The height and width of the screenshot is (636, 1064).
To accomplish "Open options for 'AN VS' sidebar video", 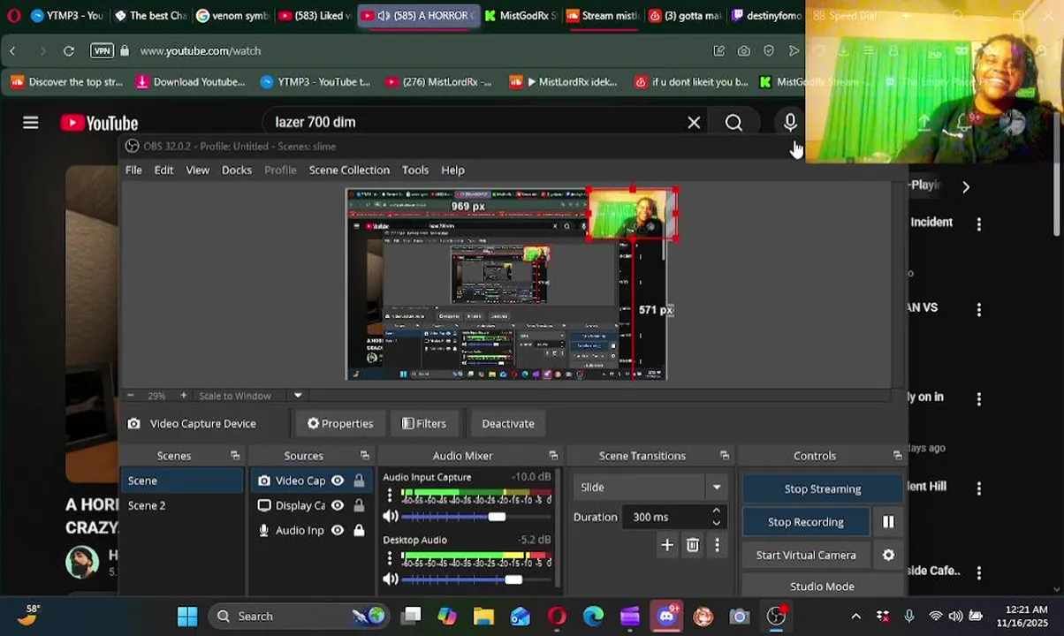I will coord(978,310).
